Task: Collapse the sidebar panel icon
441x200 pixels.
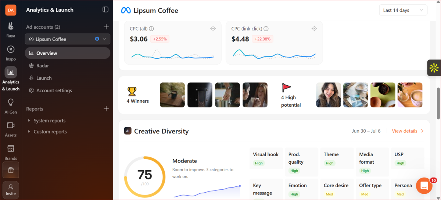Action: [105, 10]
